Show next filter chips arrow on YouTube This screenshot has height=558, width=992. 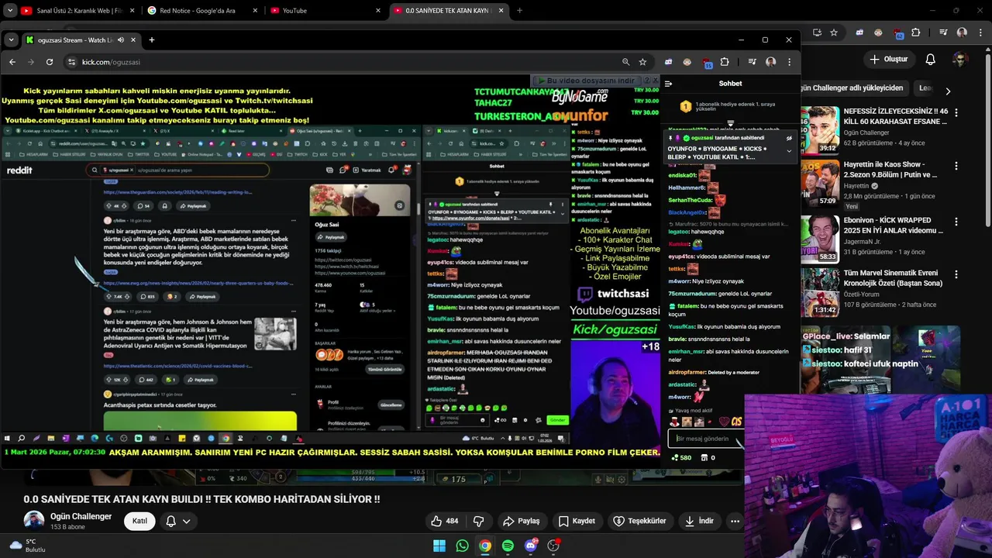click(947, 91)
